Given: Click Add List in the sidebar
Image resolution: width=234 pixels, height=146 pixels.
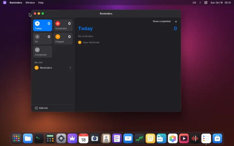Looking at the screenshot, I should (x=44, y=108).
